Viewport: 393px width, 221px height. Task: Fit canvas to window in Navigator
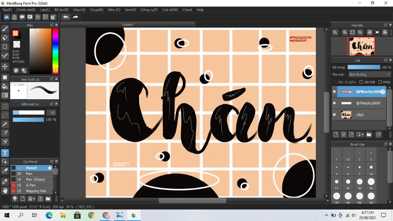pyautogui.click(x=352, y=32)
